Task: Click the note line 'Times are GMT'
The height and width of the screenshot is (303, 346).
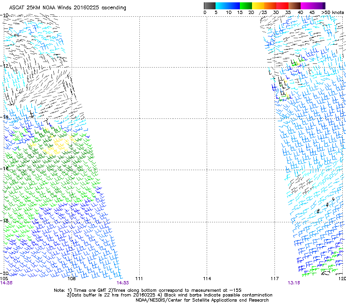Action: tap(90, 290)
